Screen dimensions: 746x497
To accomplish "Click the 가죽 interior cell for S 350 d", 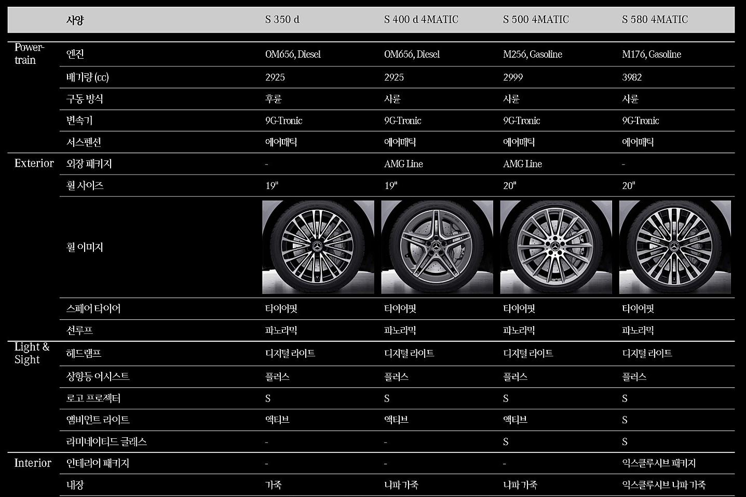I will point(273,485).
